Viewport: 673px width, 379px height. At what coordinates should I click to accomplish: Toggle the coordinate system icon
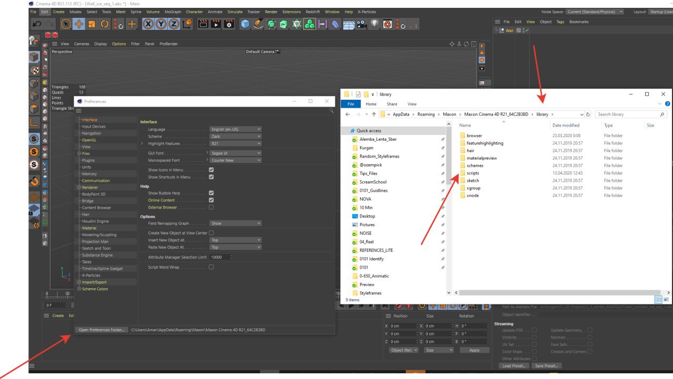pyautogui.click(x=188, y=24)
